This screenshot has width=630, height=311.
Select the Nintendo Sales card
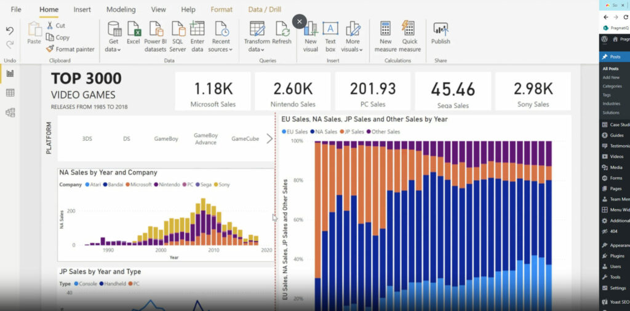click(293, 92)
